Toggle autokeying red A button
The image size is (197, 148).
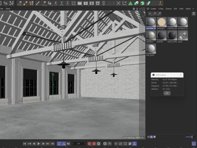(94, 143)
